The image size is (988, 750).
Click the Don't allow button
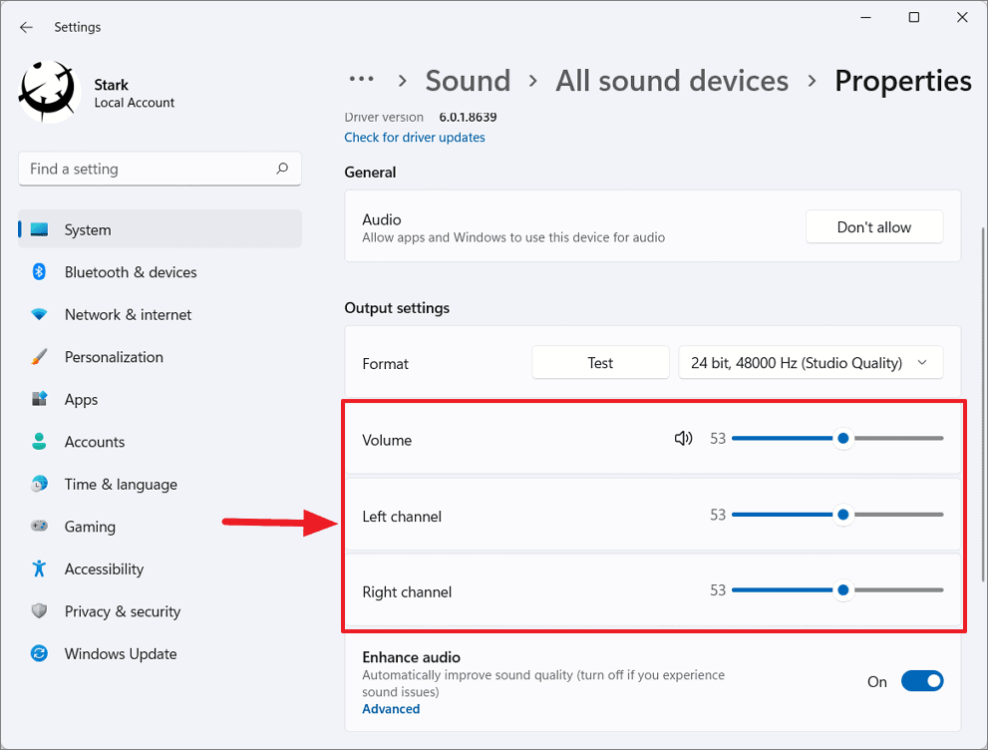(x=873, y=226)
